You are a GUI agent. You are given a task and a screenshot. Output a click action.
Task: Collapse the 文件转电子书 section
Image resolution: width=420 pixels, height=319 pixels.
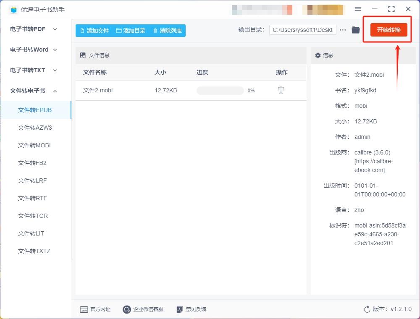click(34, 91)
